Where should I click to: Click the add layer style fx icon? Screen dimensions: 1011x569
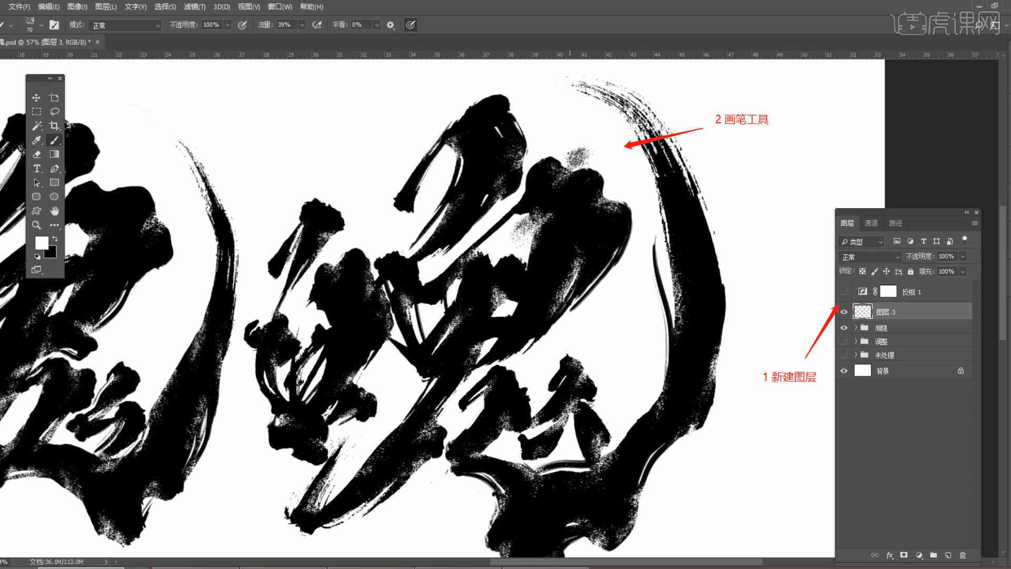tap(889, 555)
